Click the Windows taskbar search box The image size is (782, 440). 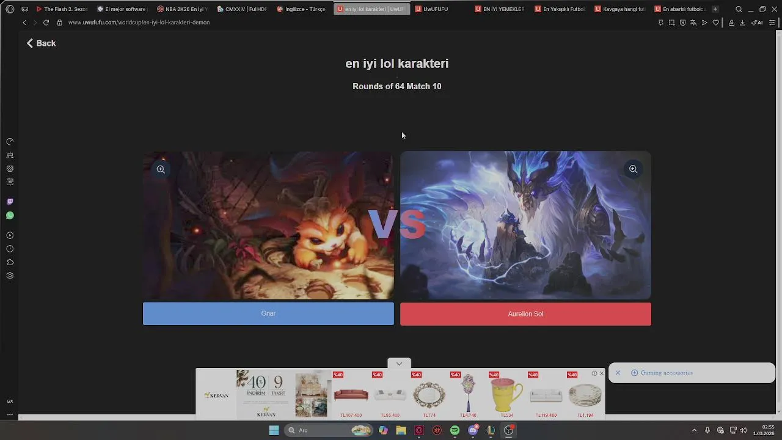[329, 430]
